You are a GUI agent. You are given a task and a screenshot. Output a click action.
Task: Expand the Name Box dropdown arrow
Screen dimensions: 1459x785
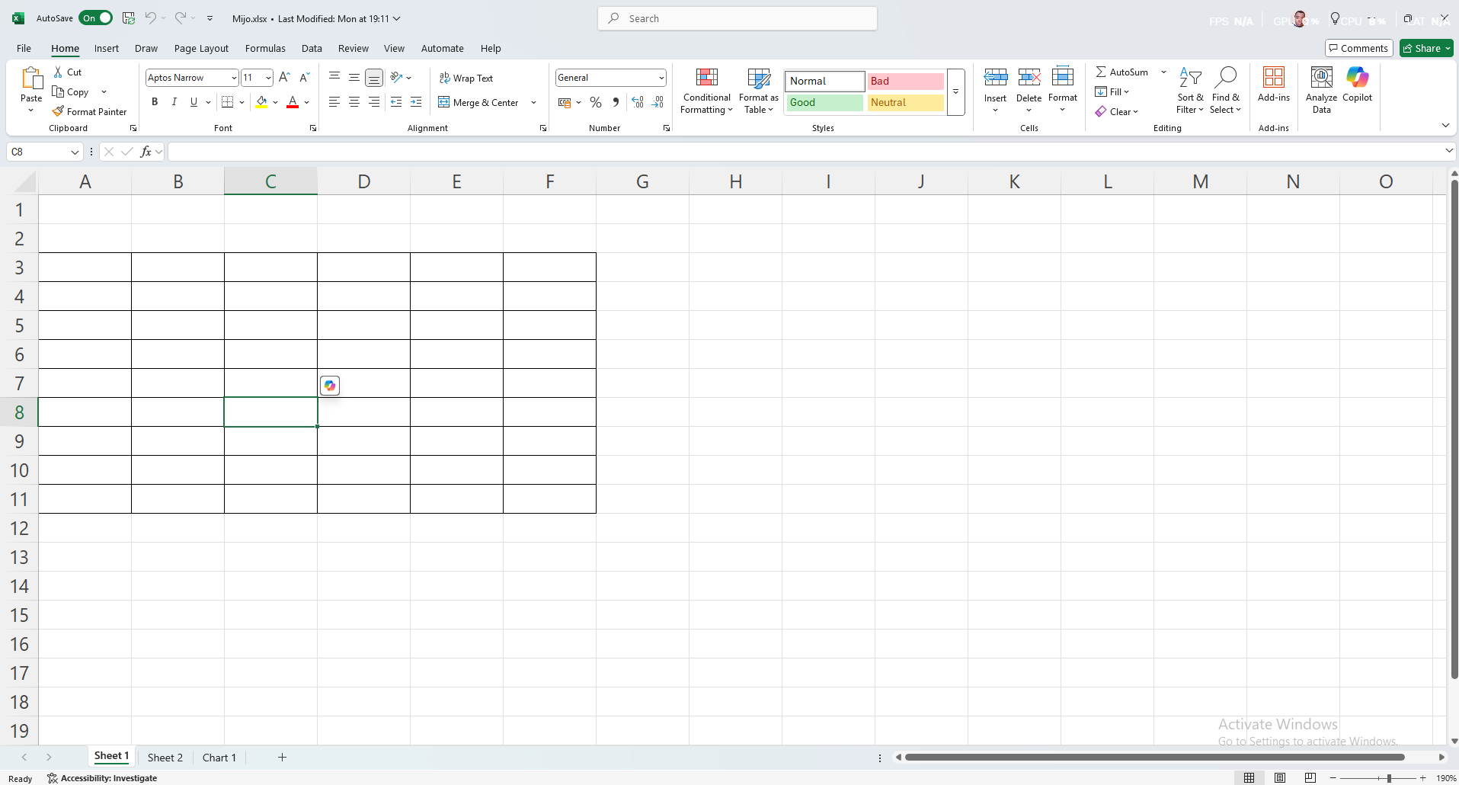(x=75, y=152)
